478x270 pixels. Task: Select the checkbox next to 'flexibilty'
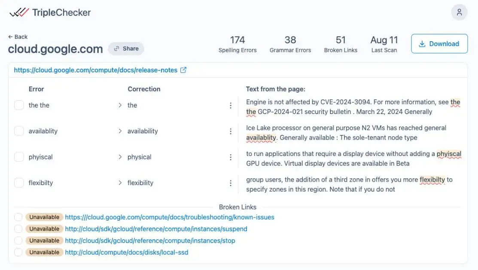click(x=19, y=183)
